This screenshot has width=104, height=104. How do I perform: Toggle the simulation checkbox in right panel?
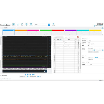pyautogui.click(x=88, y=63)
